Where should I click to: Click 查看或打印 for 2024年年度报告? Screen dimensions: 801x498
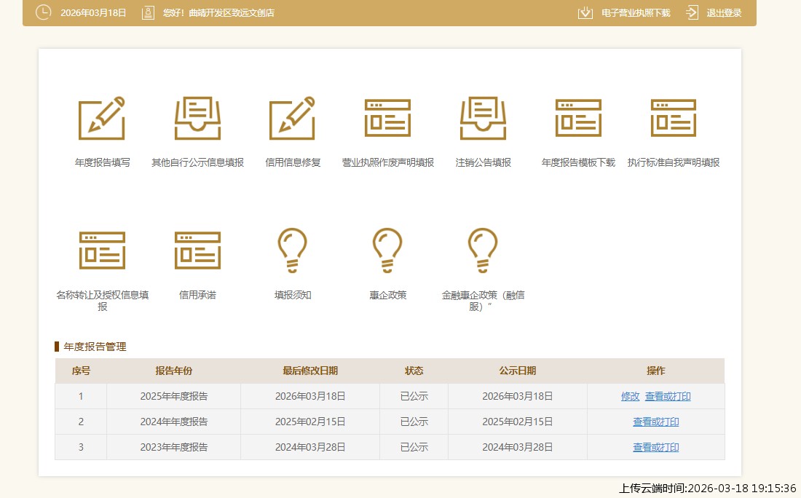tap(655, 422)
